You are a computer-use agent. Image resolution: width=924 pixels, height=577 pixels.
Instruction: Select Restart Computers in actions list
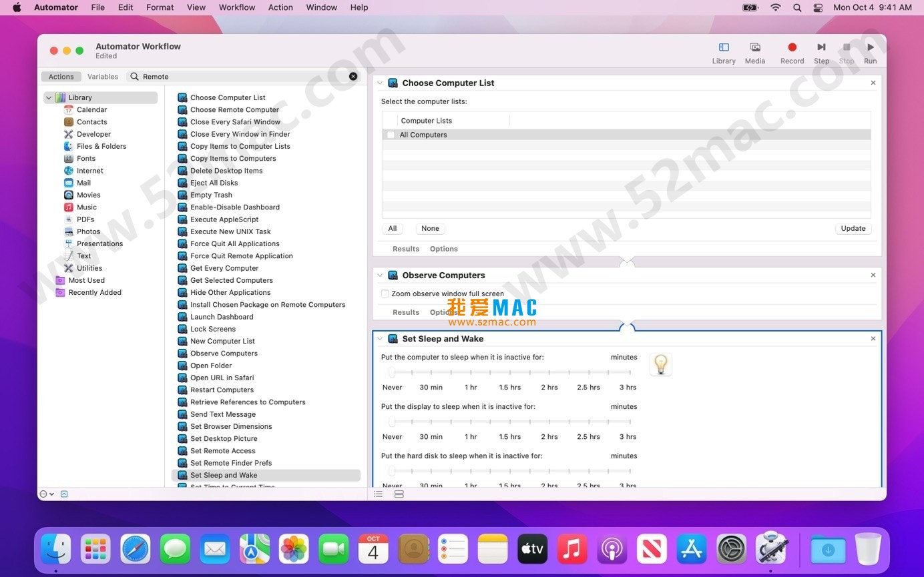click(222, 390)
